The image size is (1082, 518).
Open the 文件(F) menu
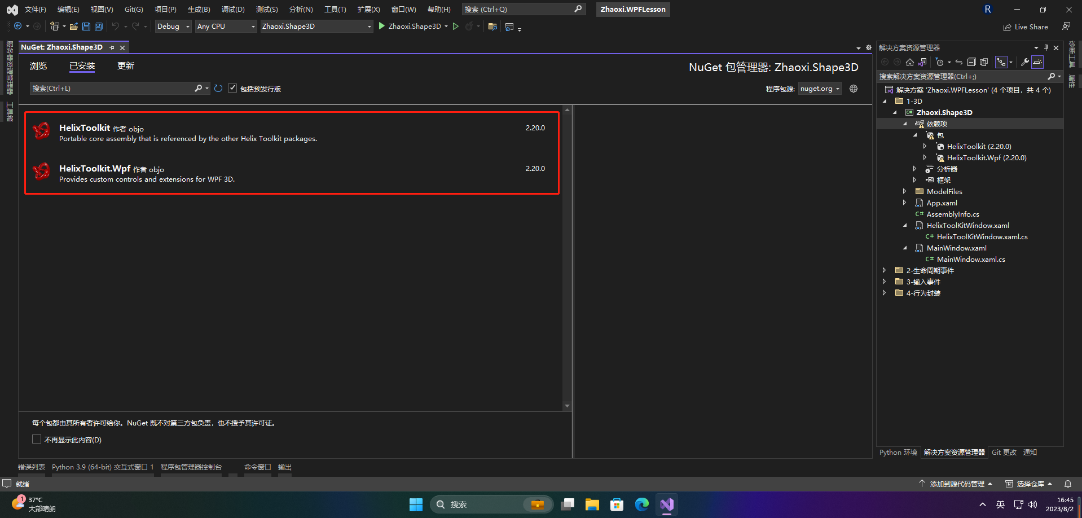[x=36, y=10]
